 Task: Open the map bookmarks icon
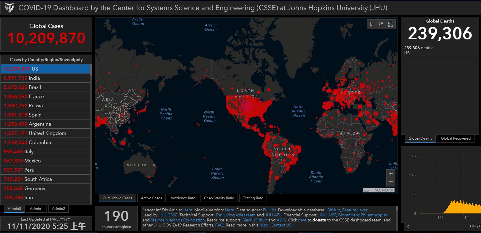coord(372,24)
